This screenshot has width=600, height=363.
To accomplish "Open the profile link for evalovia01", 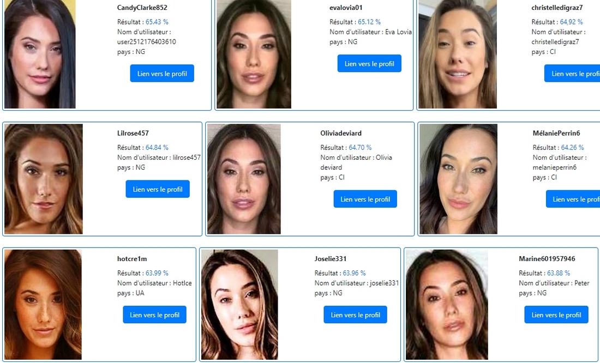I will 369,63.
